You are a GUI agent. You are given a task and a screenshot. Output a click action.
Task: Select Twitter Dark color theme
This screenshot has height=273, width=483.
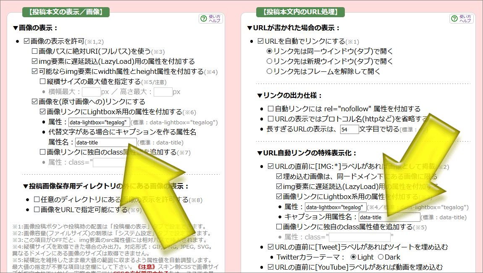(381, 257)
